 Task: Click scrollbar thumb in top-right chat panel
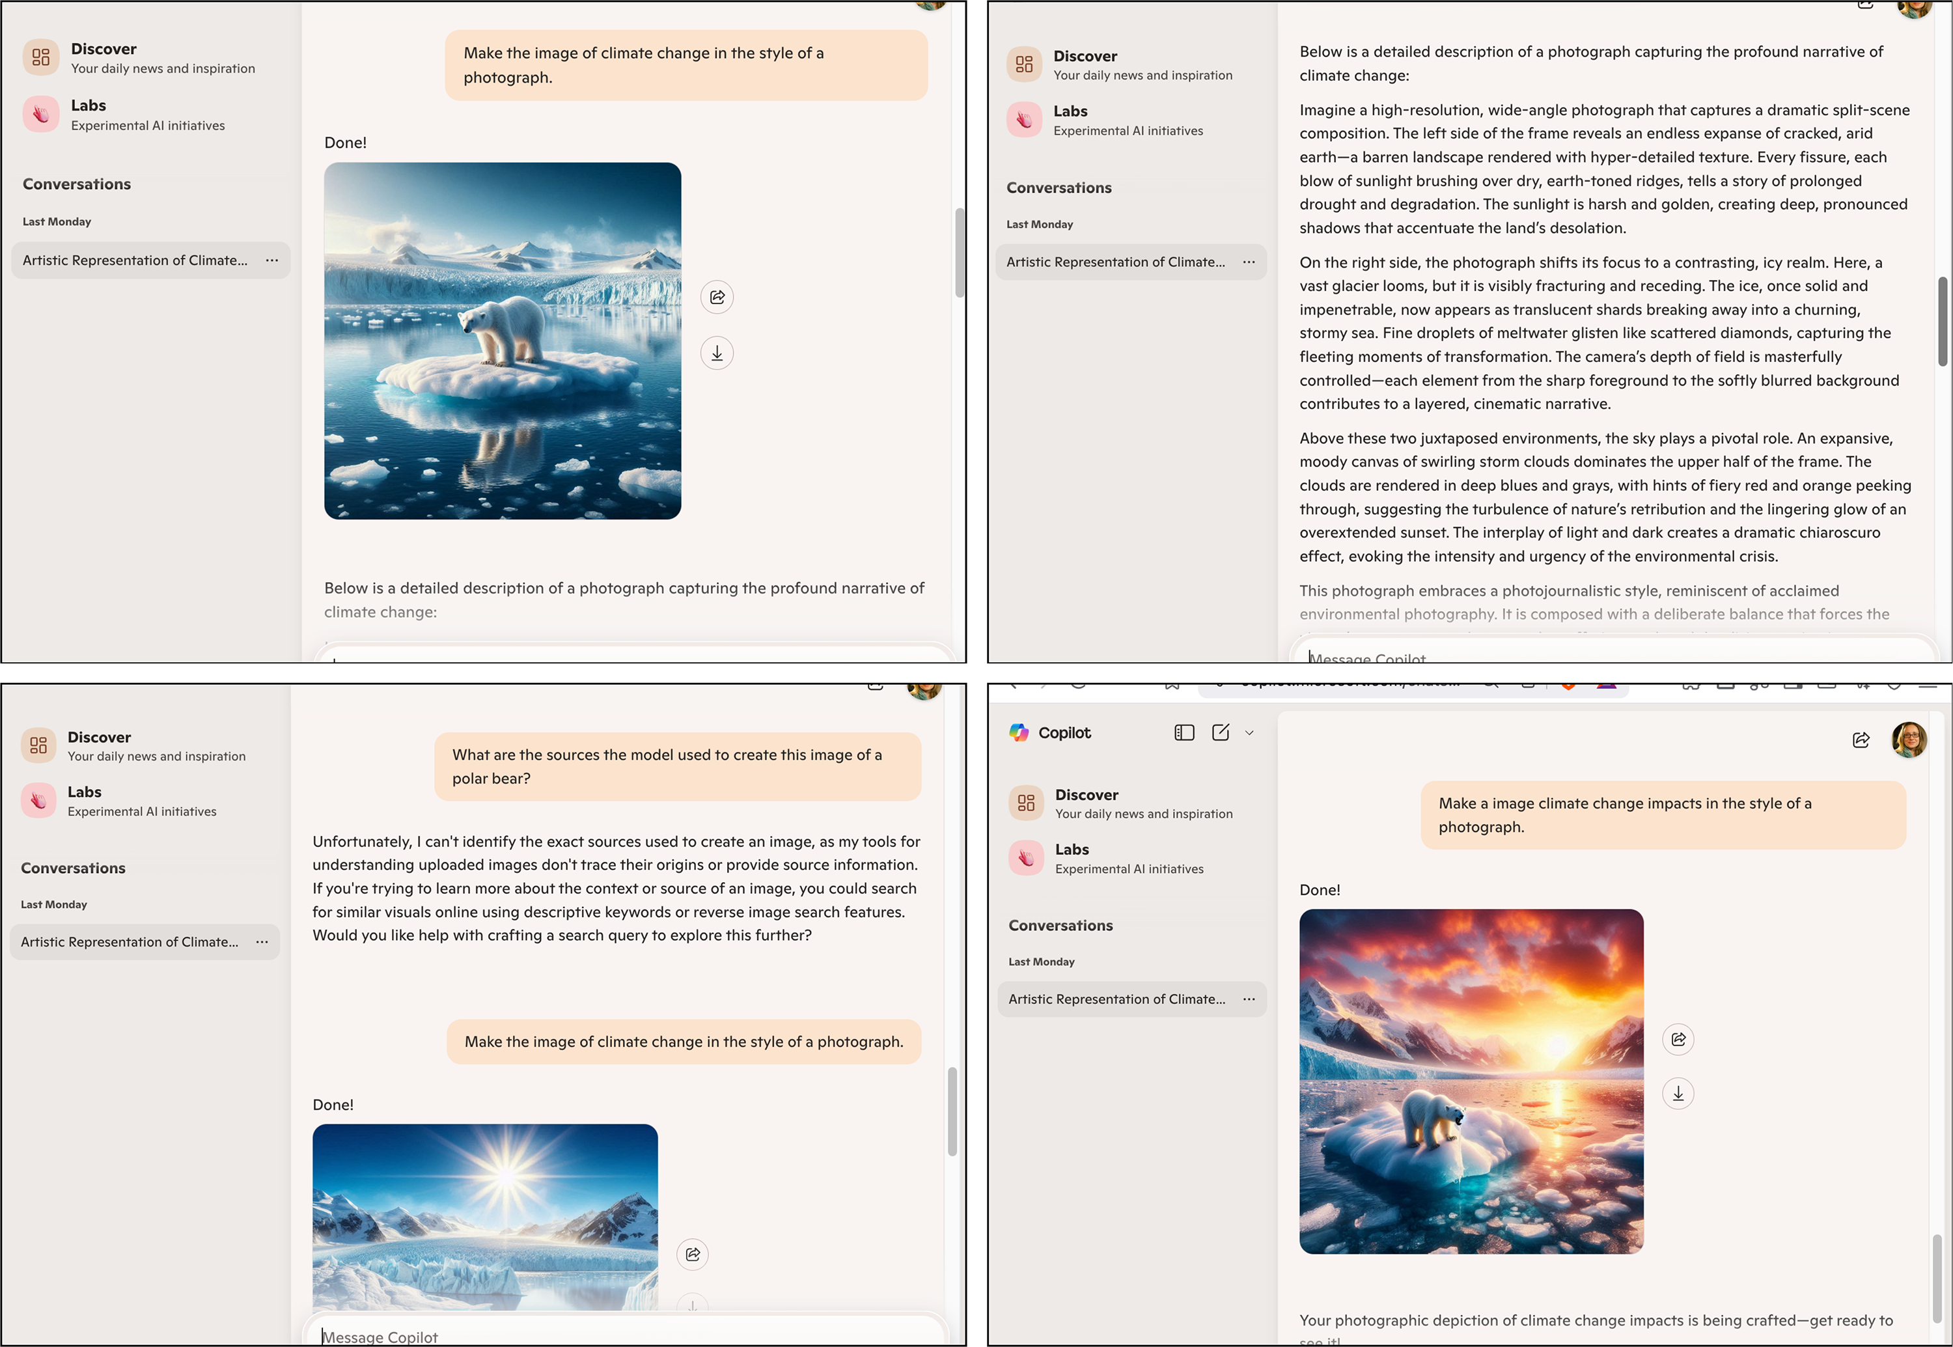(x=1942, y=321)
